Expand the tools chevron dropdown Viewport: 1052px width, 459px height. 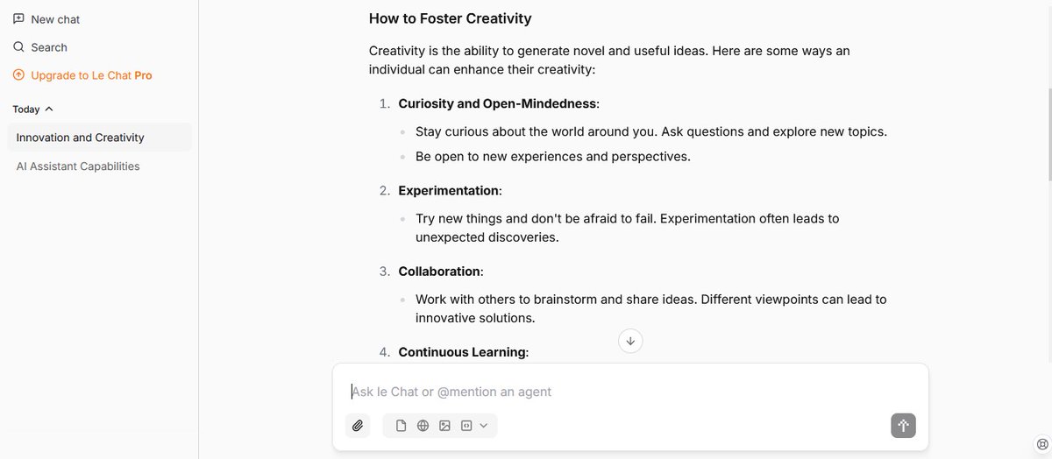click(x=484, y=426)
